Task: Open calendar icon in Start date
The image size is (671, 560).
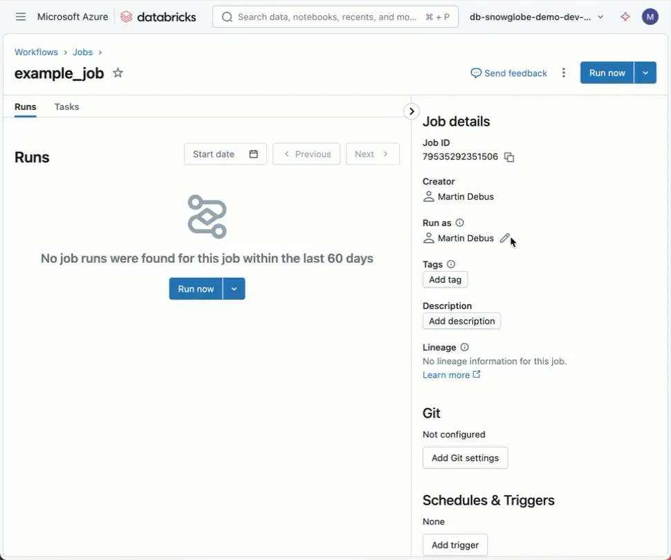Action: (x=253, y=154)
